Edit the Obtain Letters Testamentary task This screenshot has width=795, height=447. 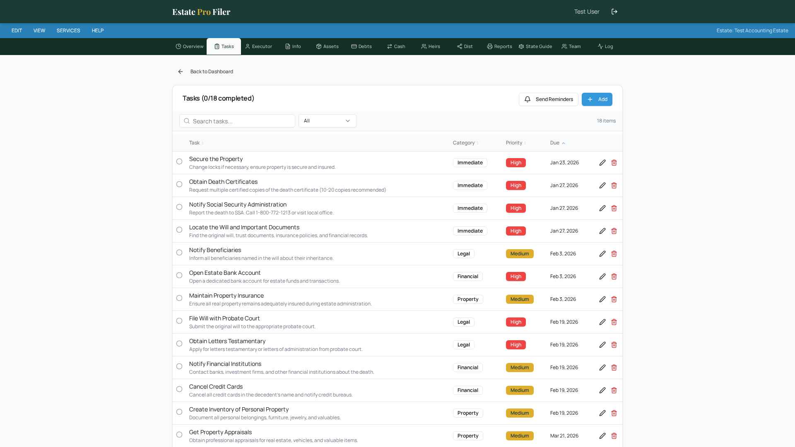[602, 345]
